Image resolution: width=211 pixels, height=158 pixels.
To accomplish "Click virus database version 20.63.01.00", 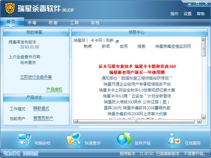I will pyautogui.click(x=30, y=47).
